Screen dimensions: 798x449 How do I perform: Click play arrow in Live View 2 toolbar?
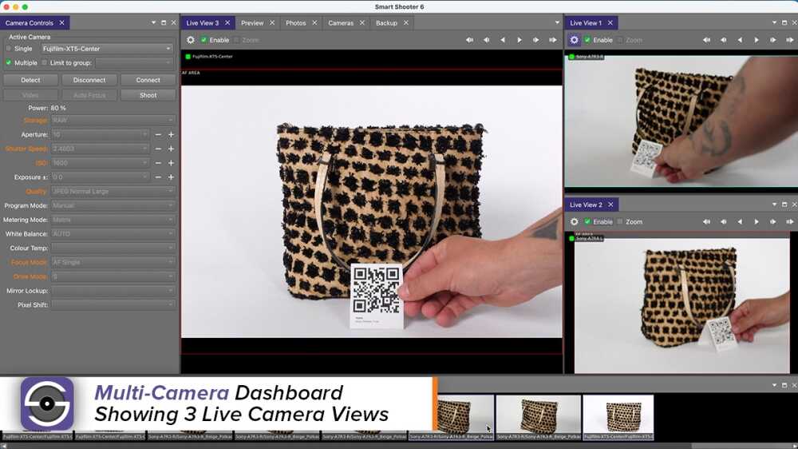click(x=757, y=221)
